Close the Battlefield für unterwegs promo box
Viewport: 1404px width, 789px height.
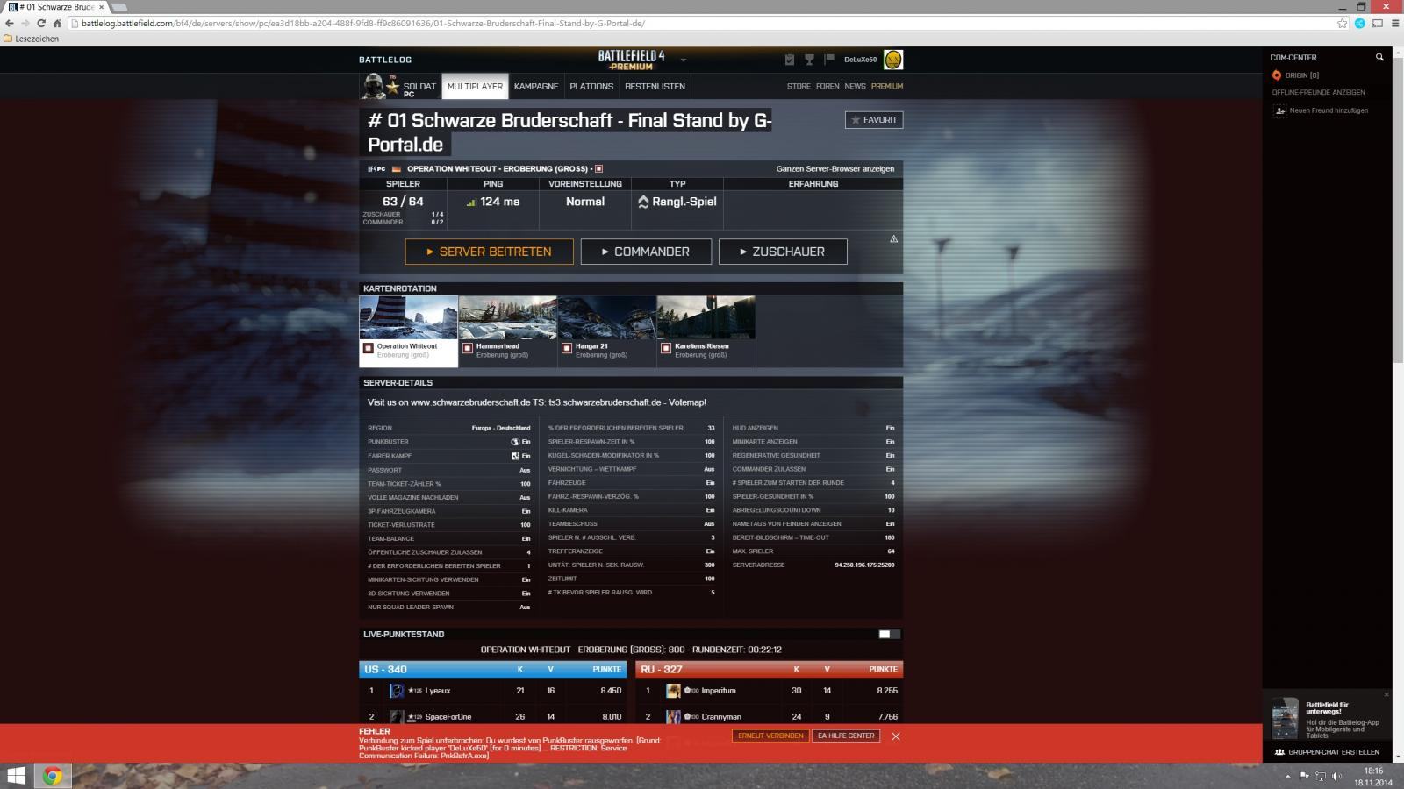tap(1386, 694)
